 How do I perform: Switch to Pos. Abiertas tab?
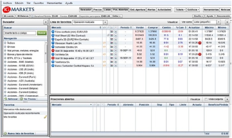120,10
